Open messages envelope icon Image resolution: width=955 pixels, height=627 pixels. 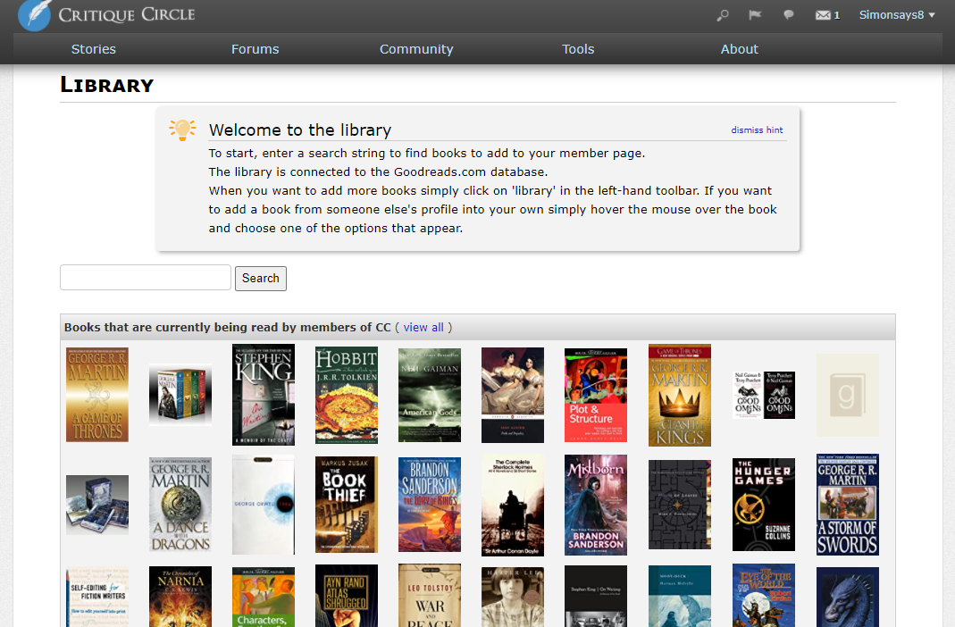(823, 15)
